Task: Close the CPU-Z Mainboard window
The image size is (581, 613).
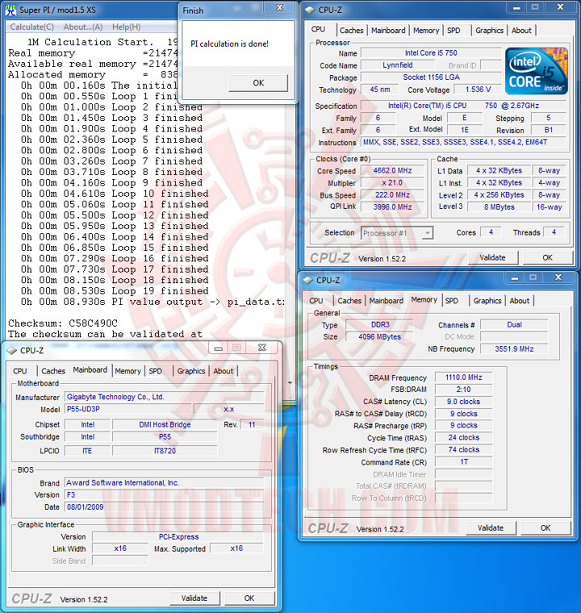Action: (261, 348)
